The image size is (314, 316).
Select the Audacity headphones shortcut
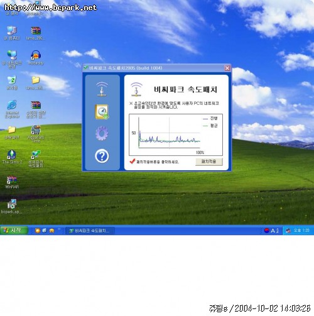pos(36,58)
